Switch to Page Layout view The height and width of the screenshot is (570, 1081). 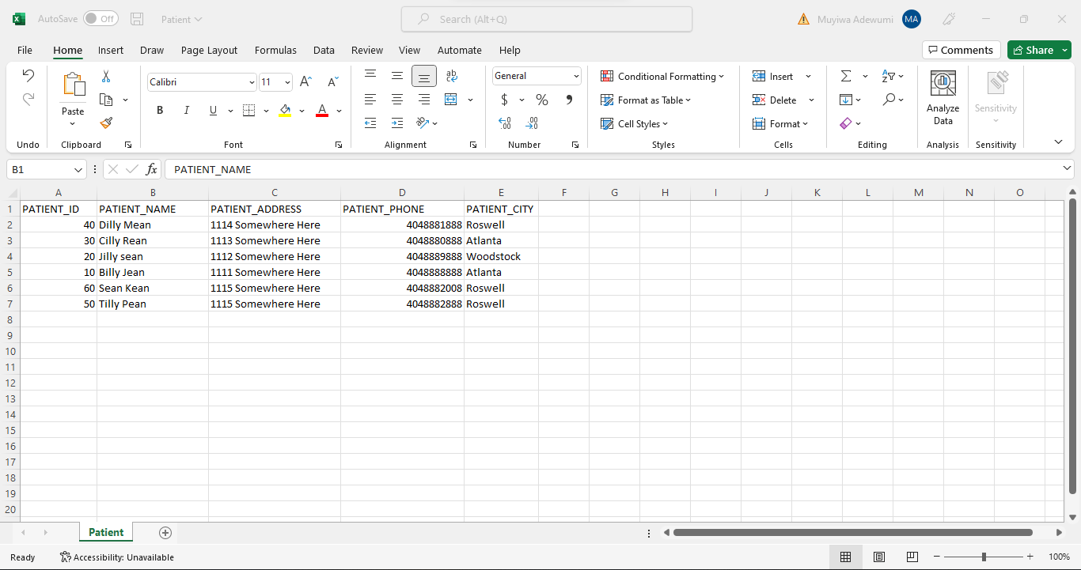[x=879, y=557]
